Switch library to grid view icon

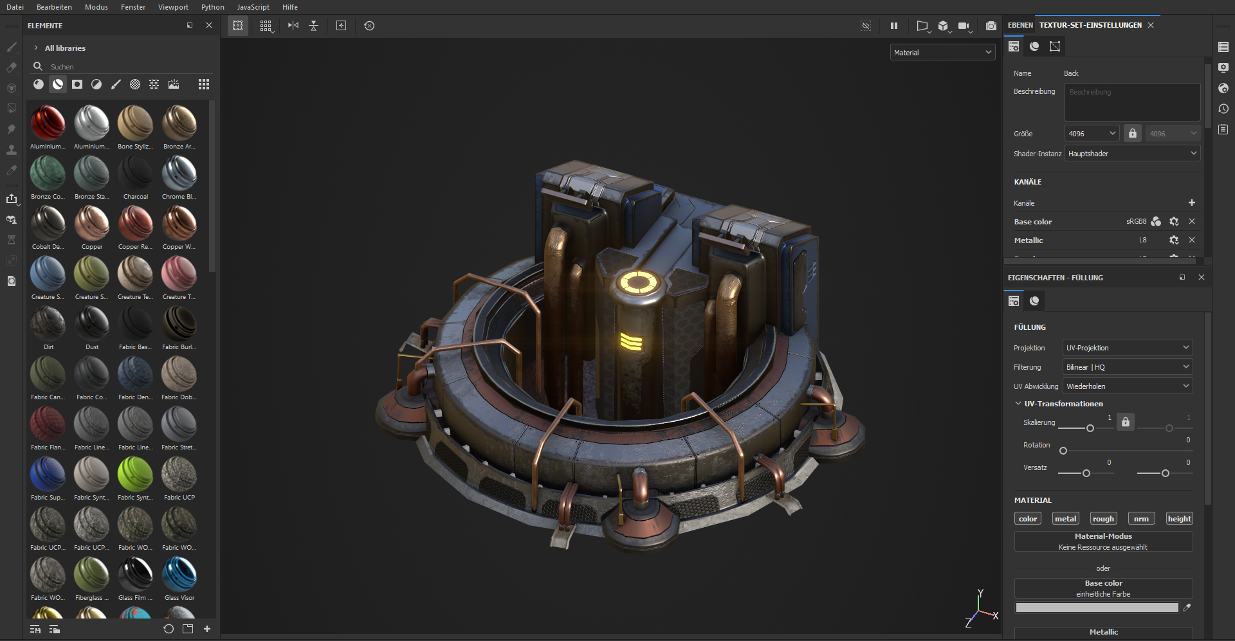(204, 84)
